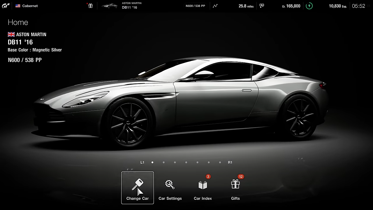The width and height of the screenshot is (373, 210).
Task: Click the Cabernet player name
Action: (x=30, y=6)
